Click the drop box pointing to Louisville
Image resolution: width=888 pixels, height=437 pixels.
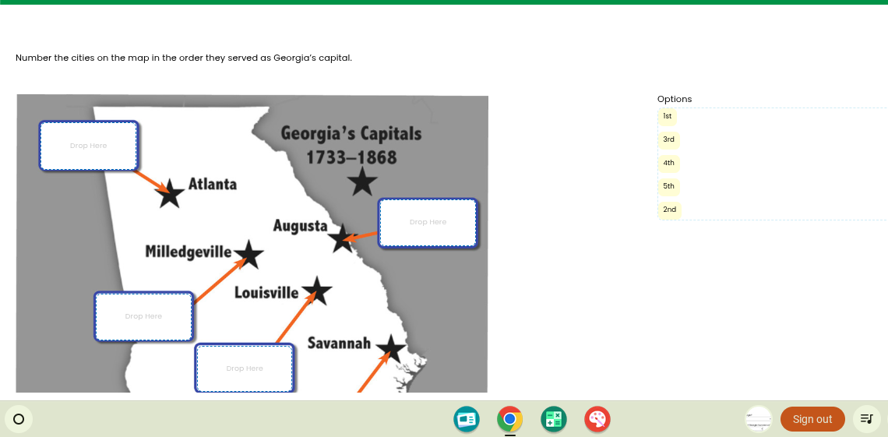pos(244,368)
